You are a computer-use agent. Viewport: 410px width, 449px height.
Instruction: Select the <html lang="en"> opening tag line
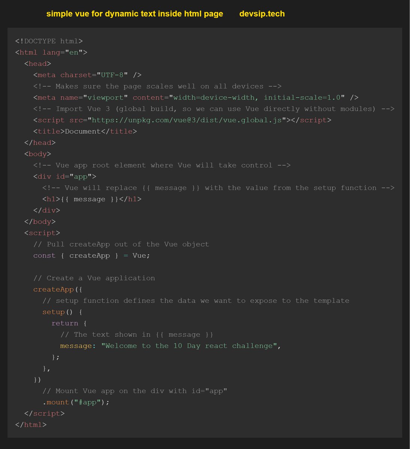[x=51, y=52]
